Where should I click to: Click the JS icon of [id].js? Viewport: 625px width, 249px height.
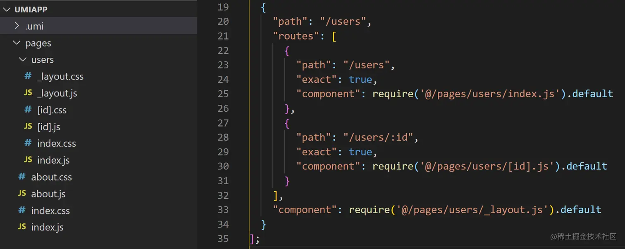click(x=28, y=127)
